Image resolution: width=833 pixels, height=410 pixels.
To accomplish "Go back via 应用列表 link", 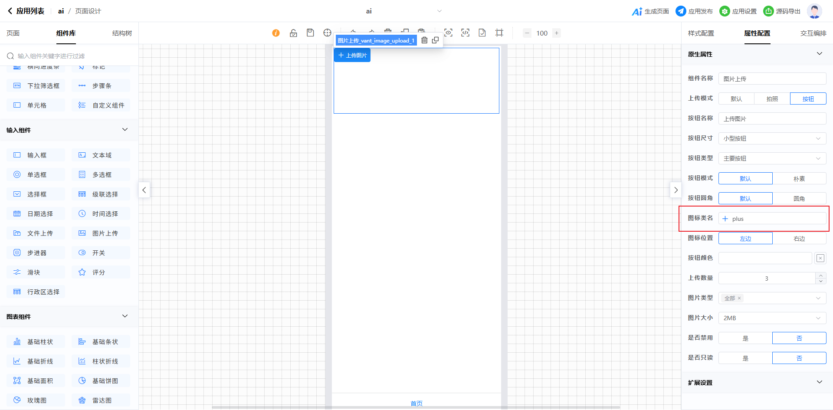I will 26,11.
